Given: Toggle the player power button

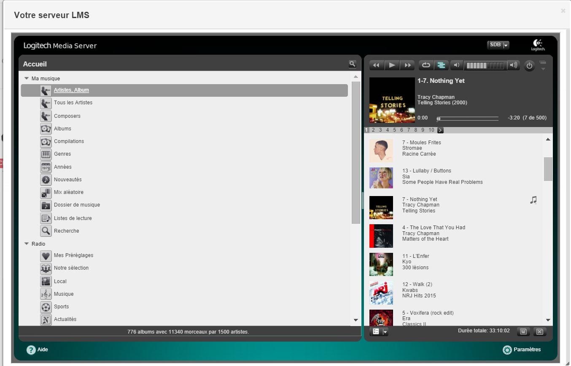Looking at the screenshot, I should [x=530, y=66].
